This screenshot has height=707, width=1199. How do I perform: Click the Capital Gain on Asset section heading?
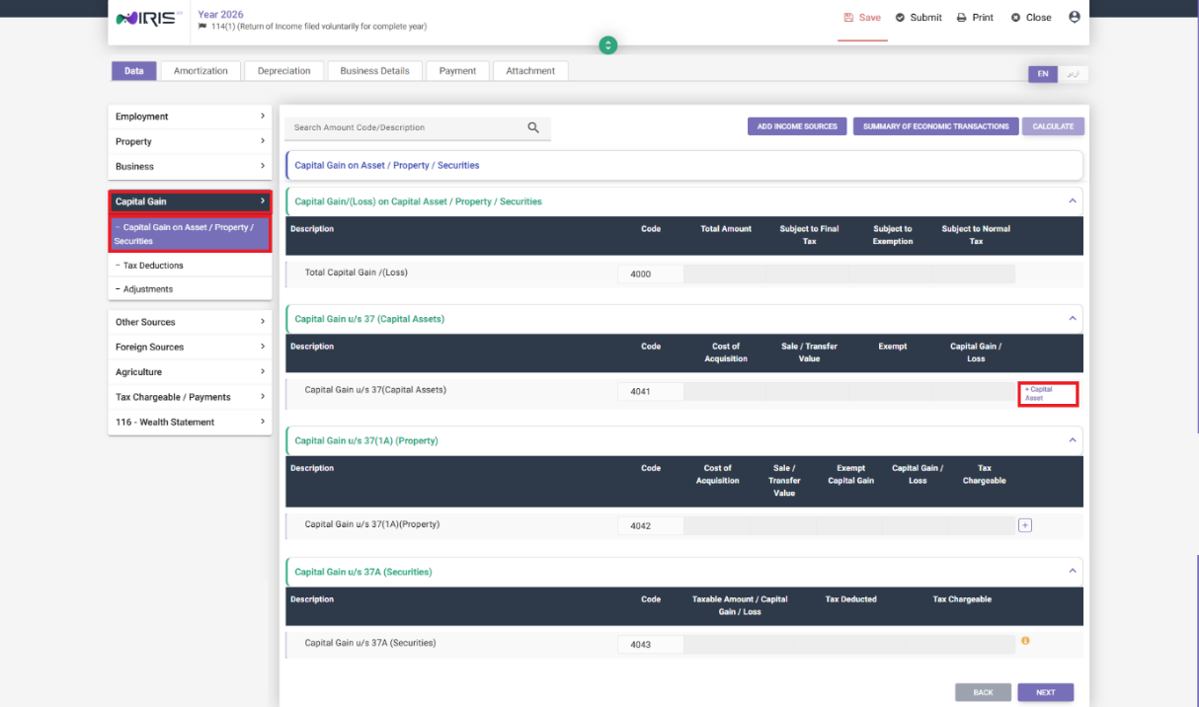[x=387, y=165]
